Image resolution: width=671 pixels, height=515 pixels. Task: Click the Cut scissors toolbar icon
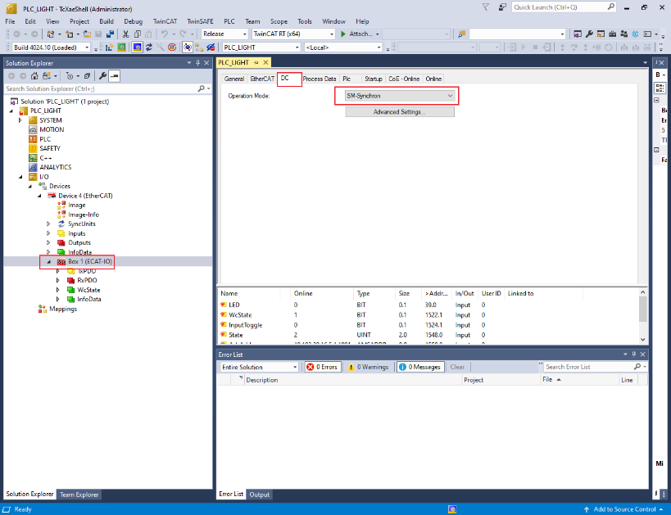[x=125, y=34]
